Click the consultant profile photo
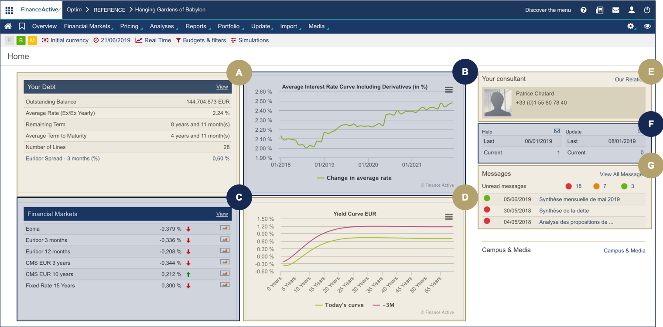The height and width of the screenshot is (327, 663). tap(498, 103)
